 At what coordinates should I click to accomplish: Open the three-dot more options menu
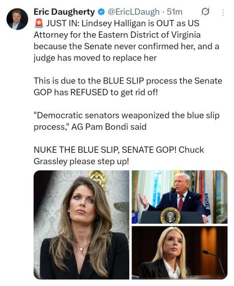(223, 13)
